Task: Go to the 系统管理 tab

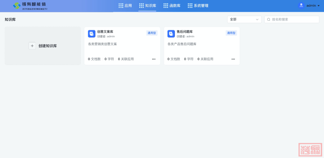Action: click(x=201, y=6)
